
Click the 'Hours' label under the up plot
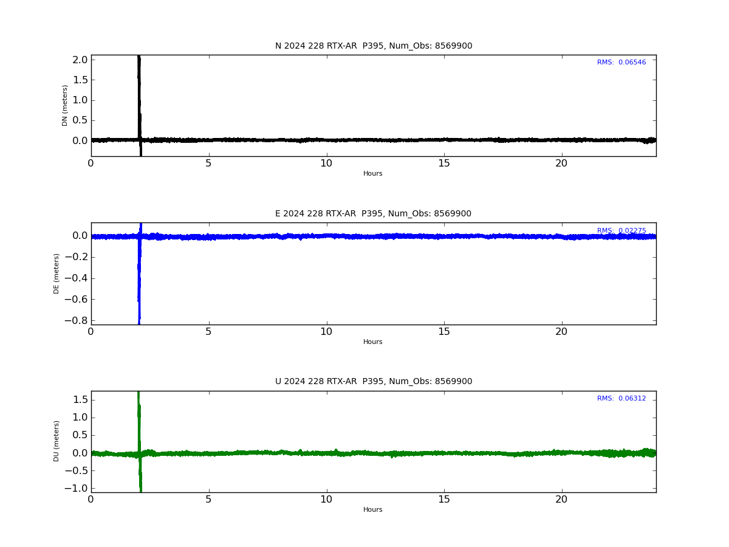(373, 510)
